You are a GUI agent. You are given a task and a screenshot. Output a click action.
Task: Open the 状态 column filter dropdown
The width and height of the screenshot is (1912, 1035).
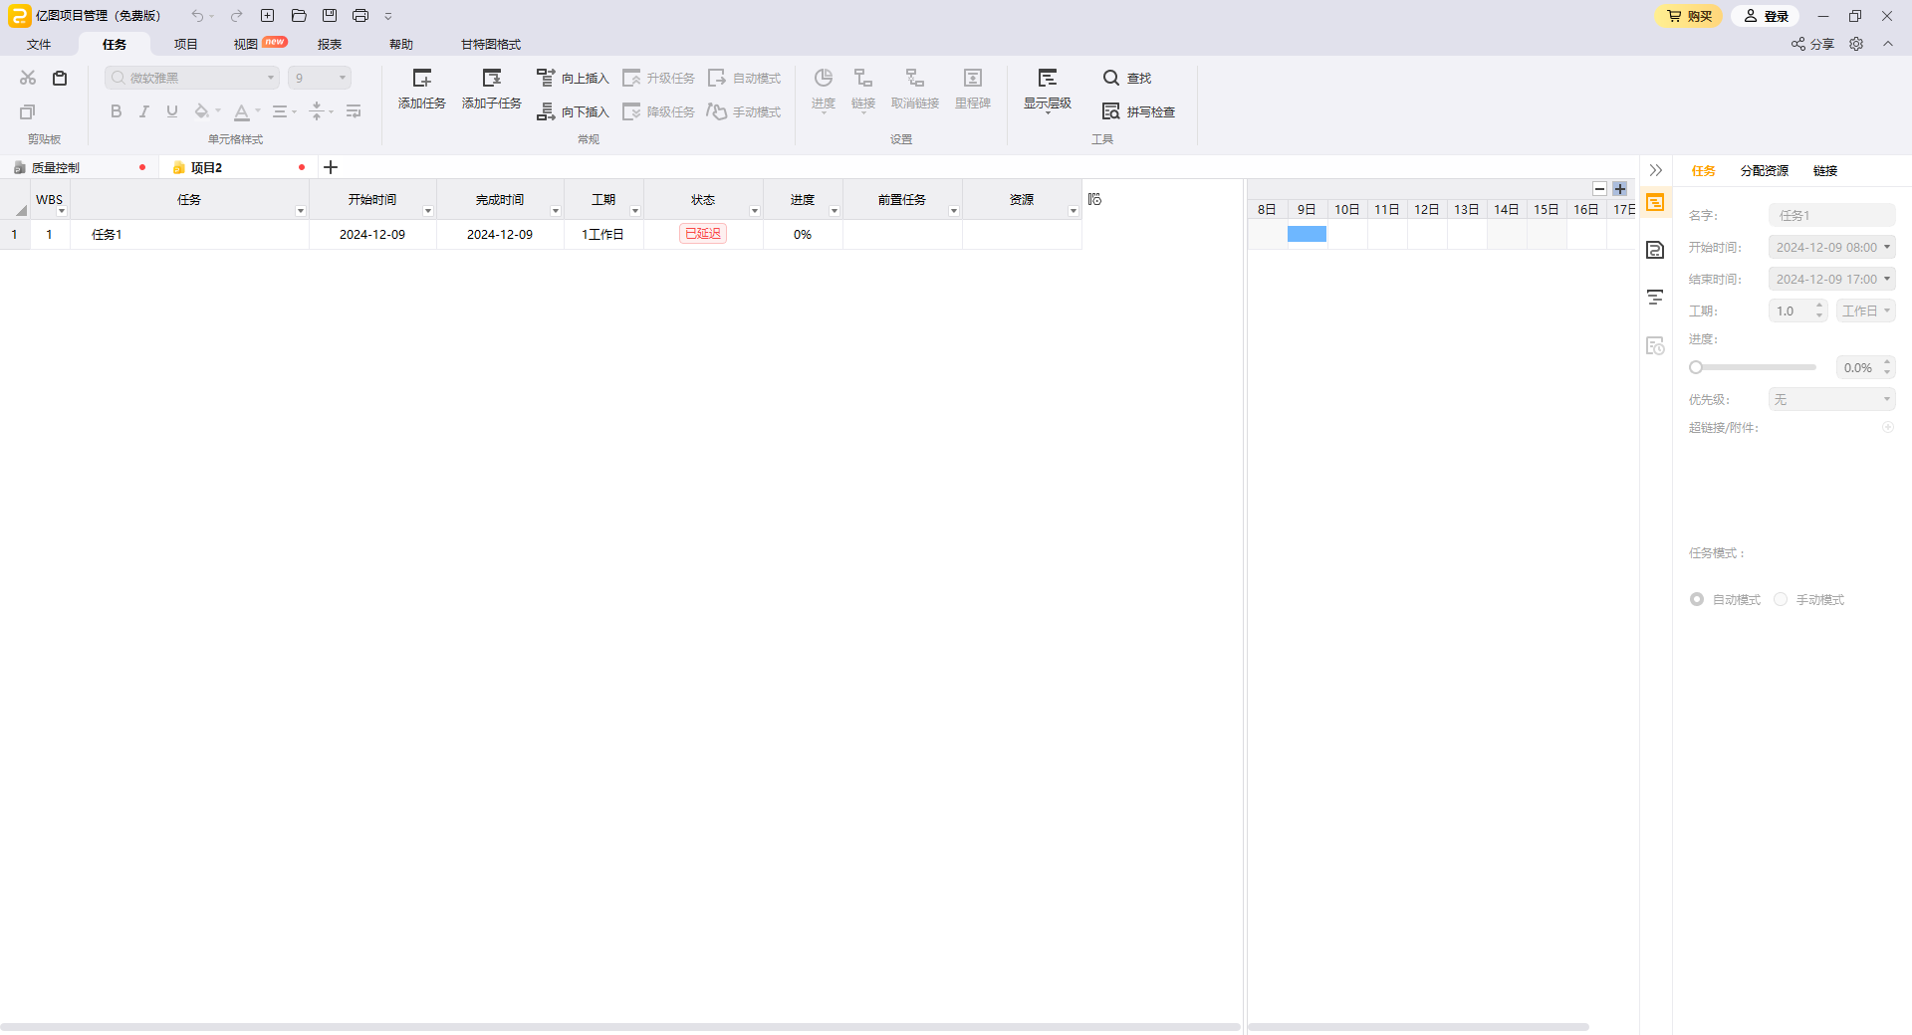click(755, 211)
